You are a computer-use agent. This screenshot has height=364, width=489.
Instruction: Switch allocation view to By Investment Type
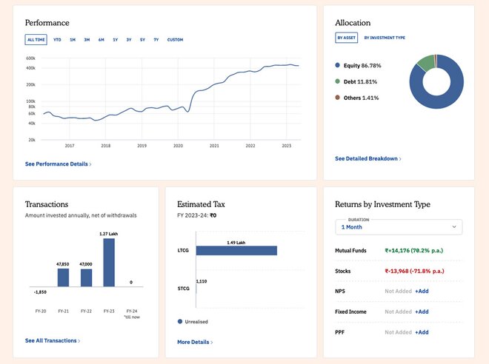point(385,38)
